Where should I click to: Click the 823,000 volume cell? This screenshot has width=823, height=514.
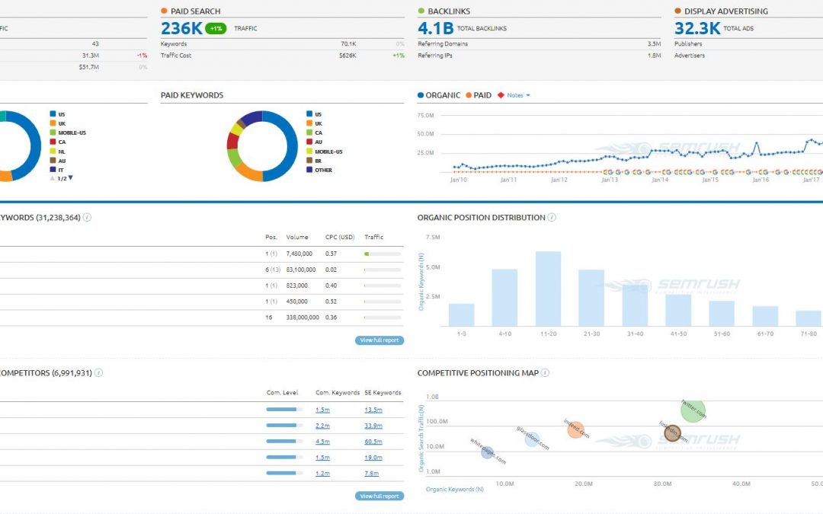point(296,286)
